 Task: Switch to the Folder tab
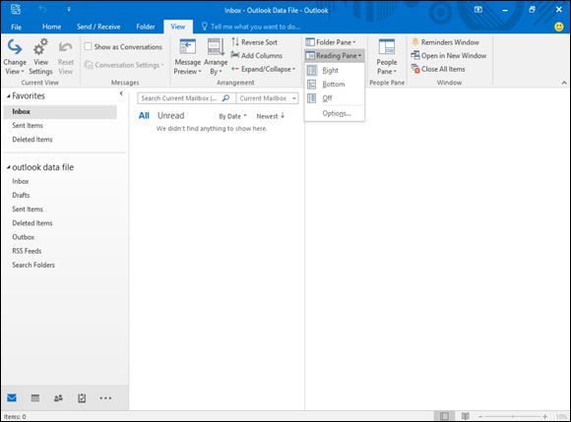[146, 27]
